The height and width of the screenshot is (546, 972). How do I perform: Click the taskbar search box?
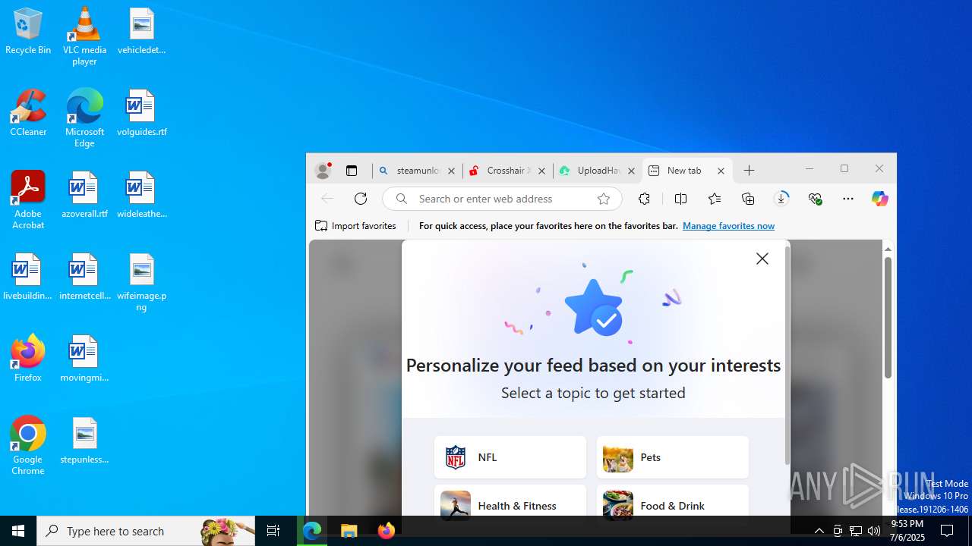point(146,531)
